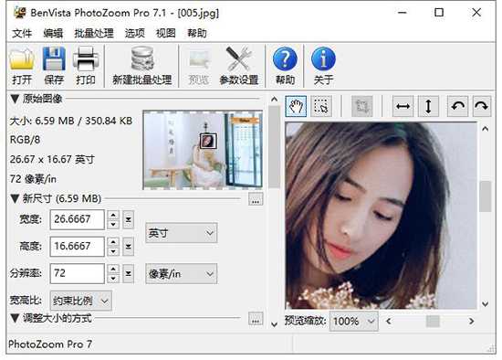The width and height of the screenshot is (502, 360).
Task: Open the 帮助 menu in the menu bar
Action: click(x=197, y=33)
